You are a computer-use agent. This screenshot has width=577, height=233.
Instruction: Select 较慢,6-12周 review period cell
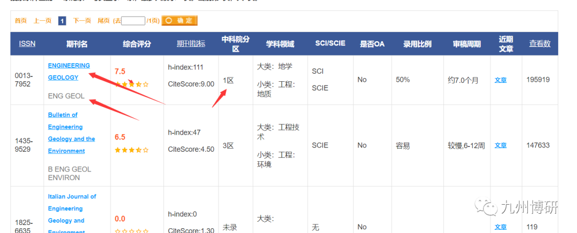(466, 145)
